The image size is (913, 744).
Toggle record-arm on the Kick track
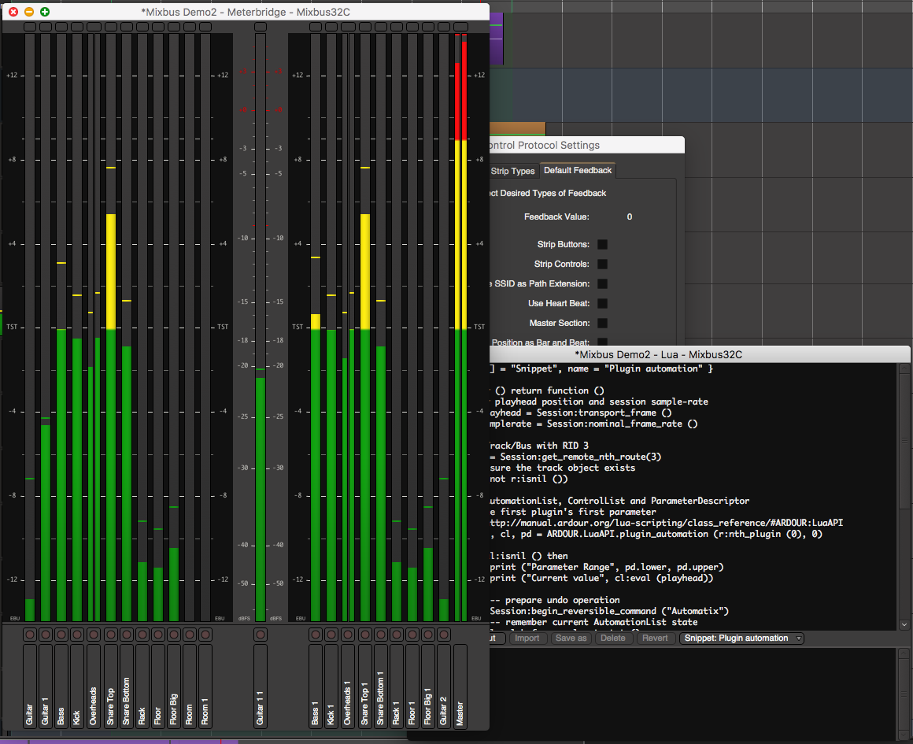pos(77,635)
